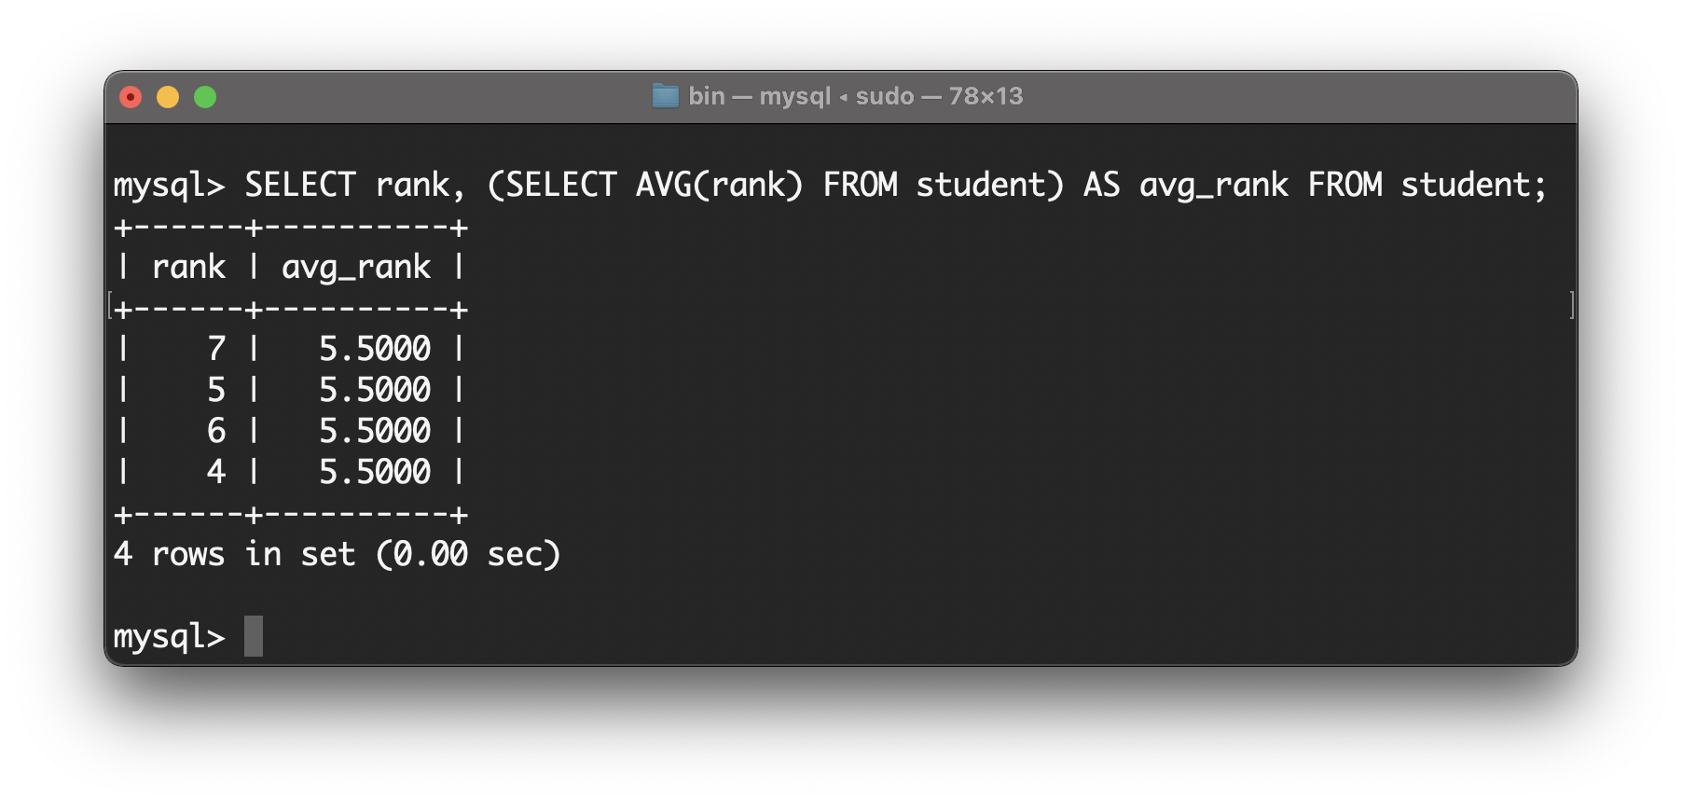Click the AVG(rank) function text
1682x804 pixels.
click(x=719, y=185)
